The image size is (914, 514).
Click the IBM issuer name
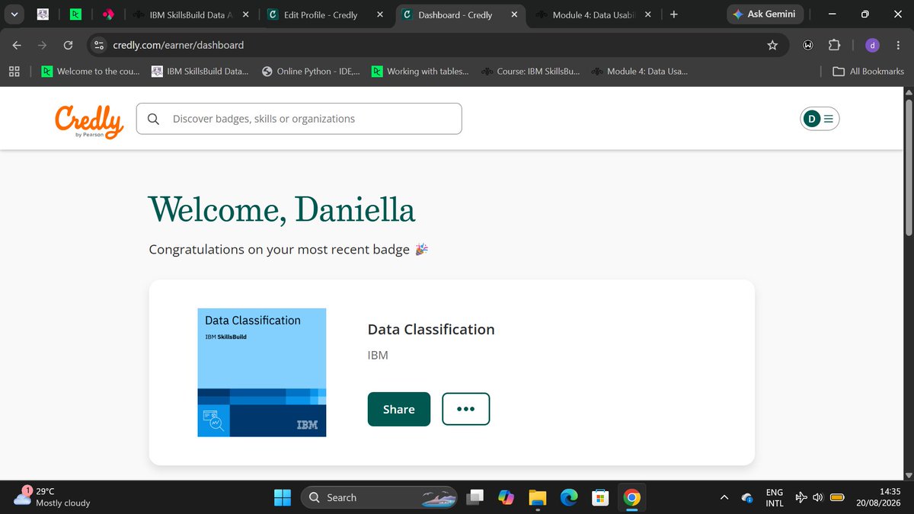point(378,355)
